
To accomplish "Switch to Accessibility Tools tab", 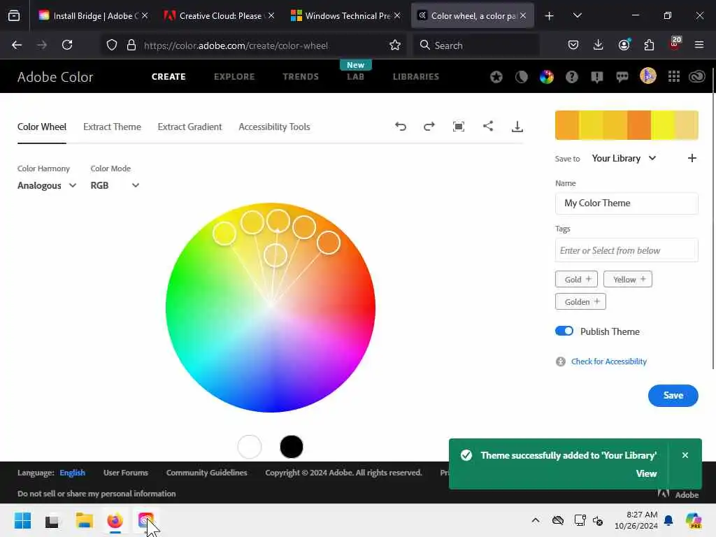I will 274,127.
